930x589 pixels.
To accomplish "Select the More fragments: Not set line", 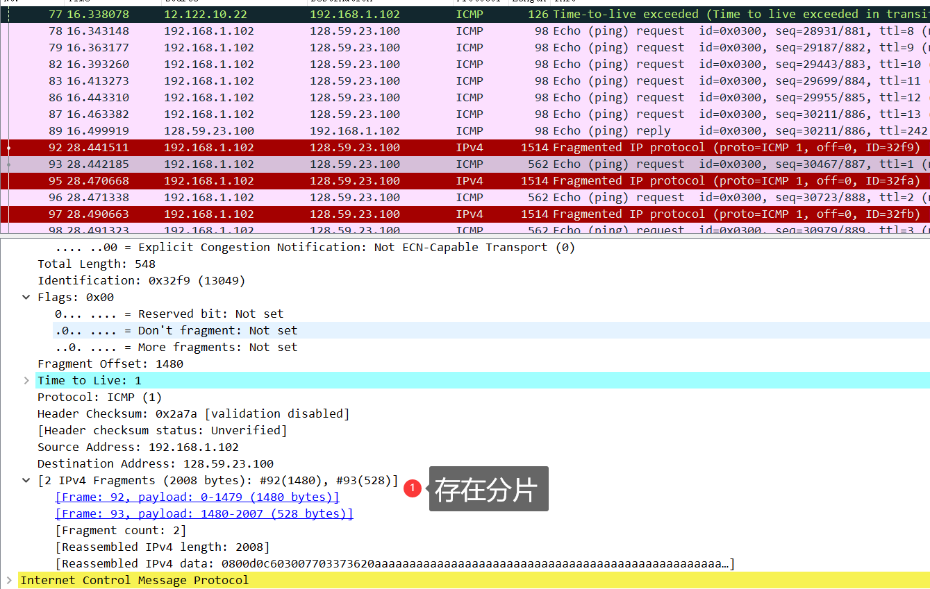I will point(176,347).
